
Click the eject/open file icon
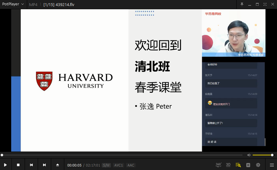click(x=58, y=165)
